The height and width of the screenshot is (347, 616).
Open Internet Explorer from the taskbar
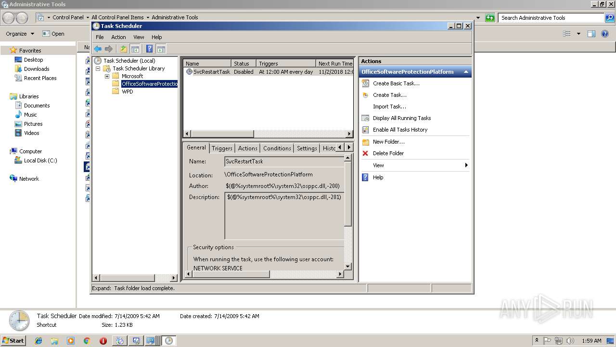(x=38, y=341)
